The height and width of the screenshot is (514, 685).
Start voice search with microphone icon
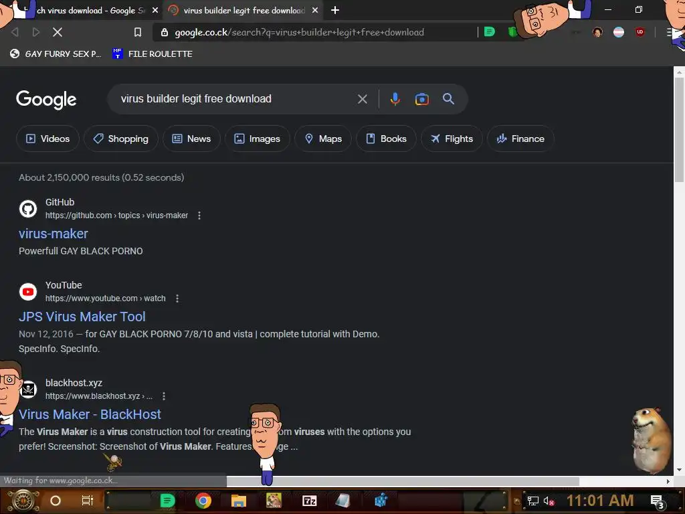point(395,99)
